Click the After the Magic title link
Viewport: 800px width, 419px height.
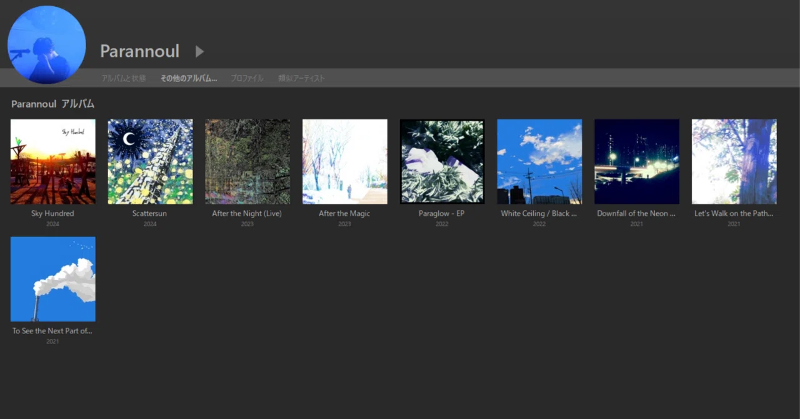pos(344,214)
